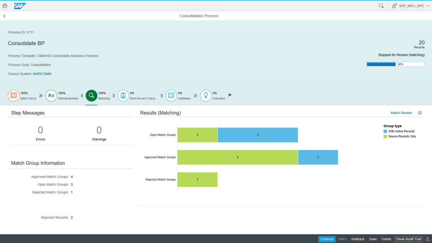Open the Best Record Calculation step icon
432x243 pixels.
pos(123,95)
